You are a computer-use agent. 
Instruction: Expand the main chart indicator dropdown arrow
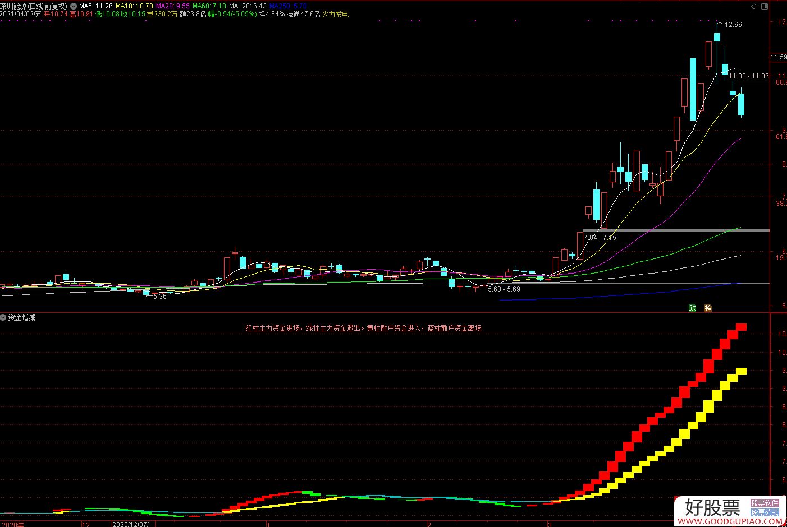[73, 6]
